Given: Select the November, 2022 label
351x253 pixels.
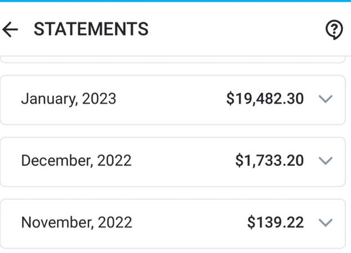Looking at the screenshot, I should click(77, 223).
